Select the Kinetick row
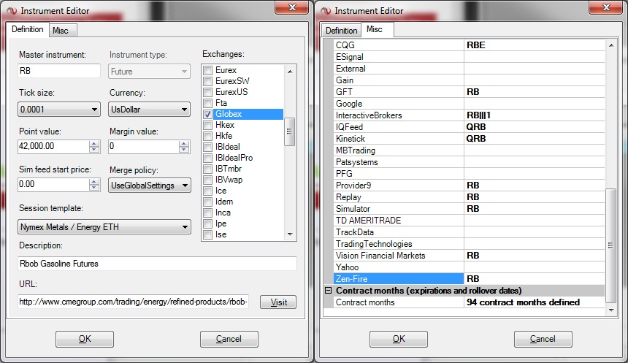The image size is (628, 363). pos(469,139)
